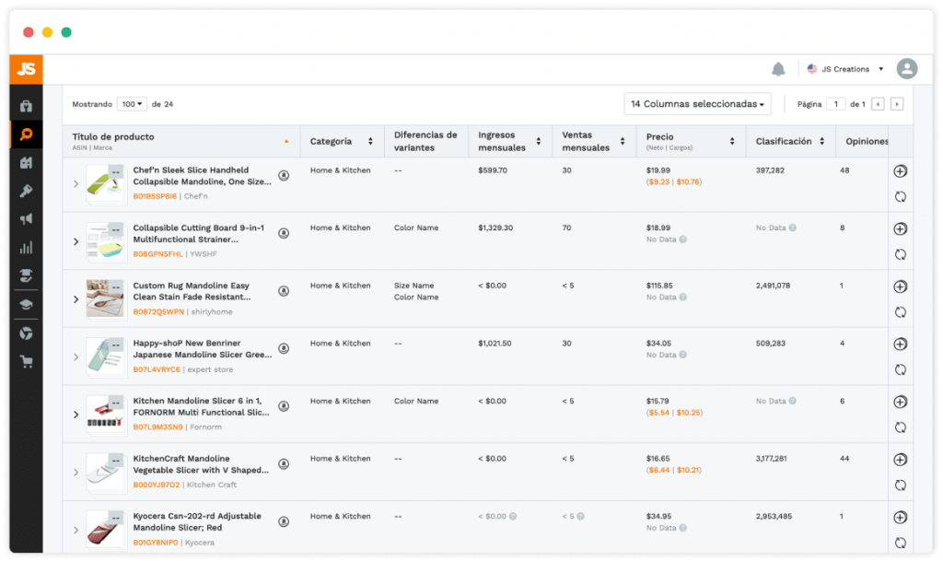Screen dimensions: 943x561
Task: Refresh the Custom Rug Mandoline row
Action: (x=901, y=312)
